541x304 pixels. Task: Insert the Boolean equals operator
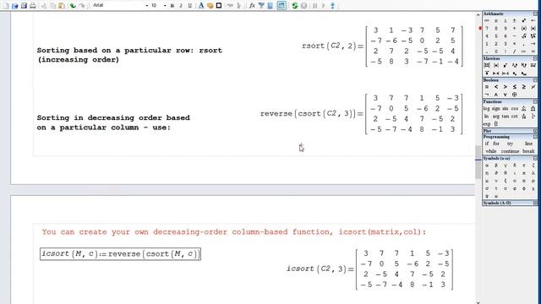(487, 87)
